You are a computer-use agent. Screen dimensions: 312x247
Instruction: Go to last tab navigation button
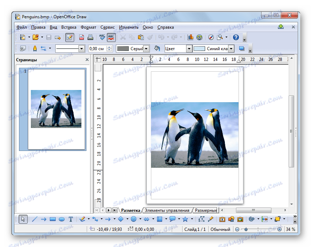pos(115,210)
